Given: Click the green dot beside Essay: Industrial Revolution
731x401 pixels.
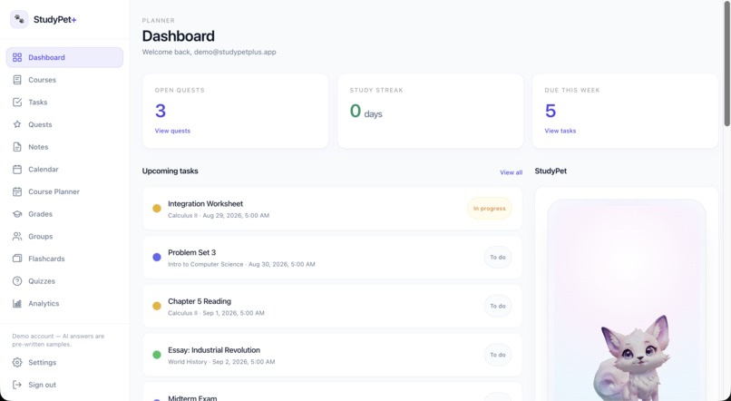Looking at the screenshot, I should click(x=157, y=355).
